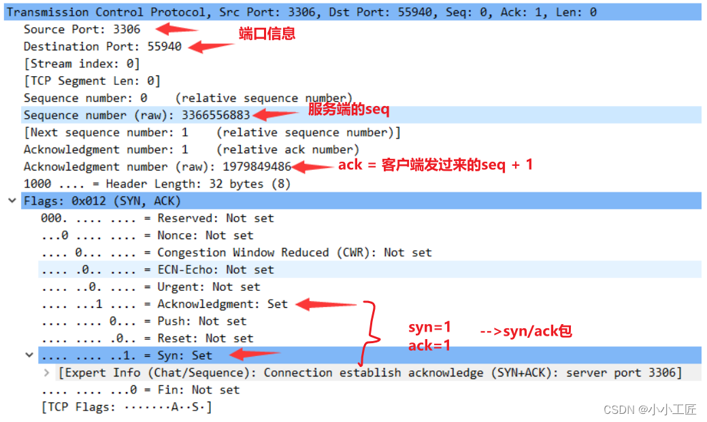Select the Transmission Control Protocol header row
The image size is (707, 422).
click(x=352, y=12)
